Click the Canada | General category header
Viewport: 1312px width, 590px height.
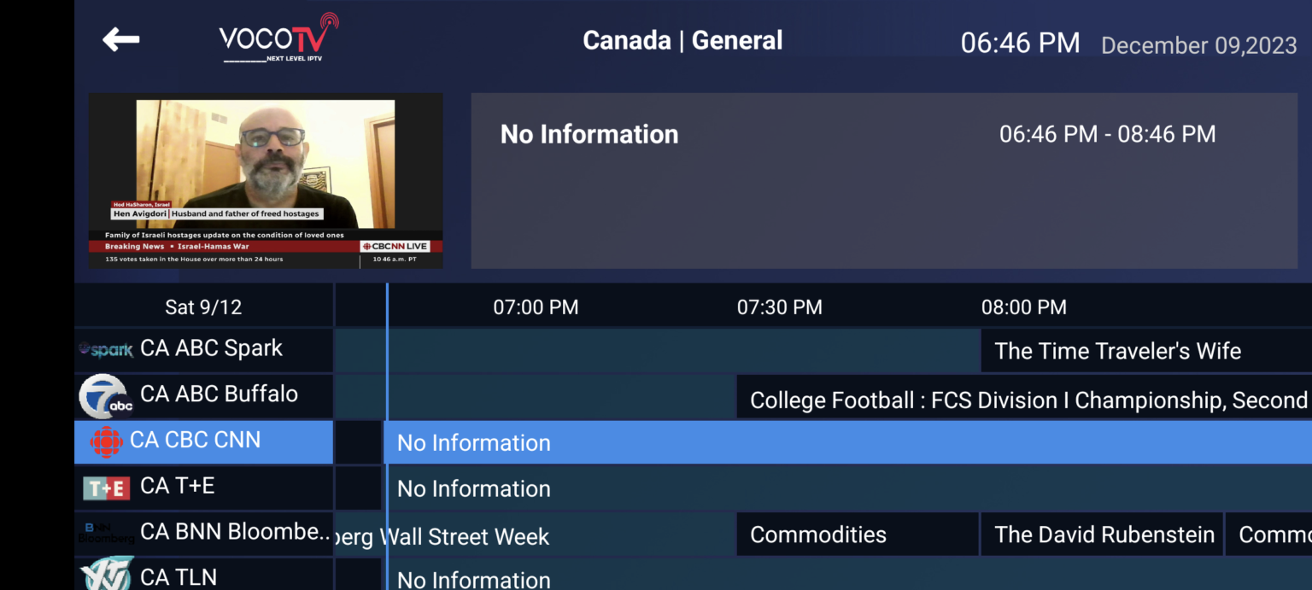tap(682, 39)
